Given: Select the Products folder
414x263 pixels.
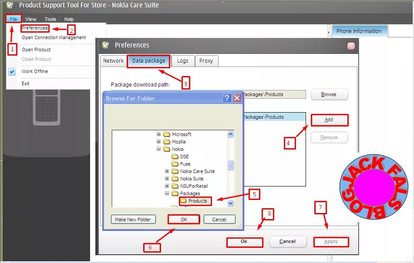Looking at the screenshot, I should pyautogui.click(x=195, y=201).
